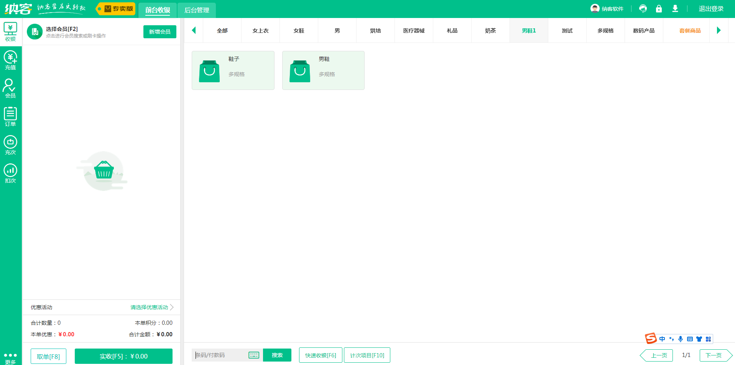
Task: Select the 男鞋1 category tab
Action: pyautogui.click(x=529, y=31)
